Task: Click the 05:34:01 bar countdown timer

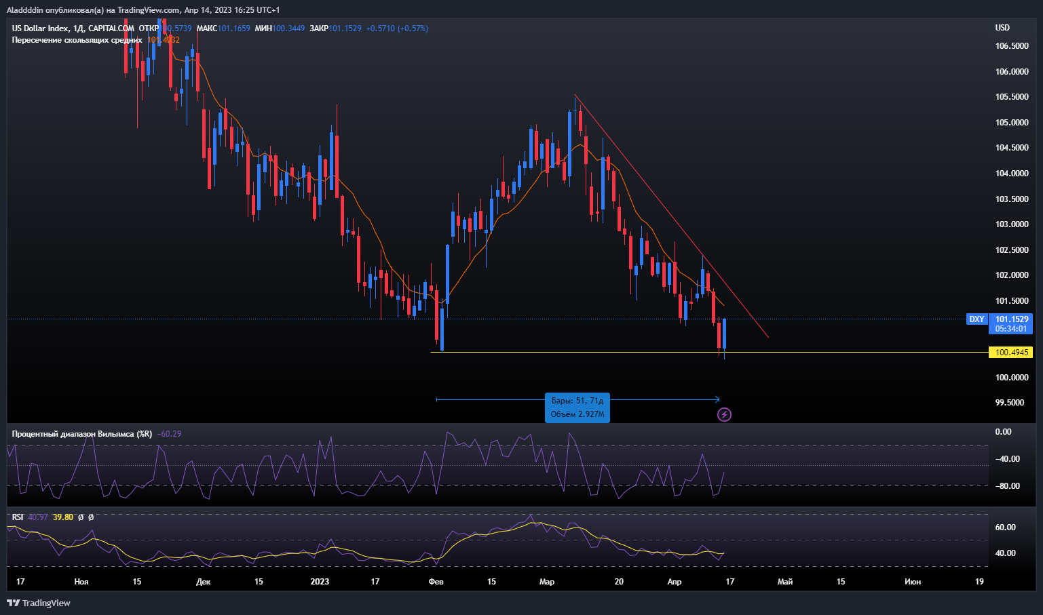Action: (x=1011, y=329)
